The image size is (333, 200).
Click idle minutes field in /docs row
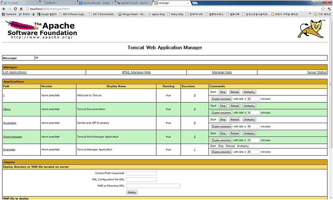tap(253, 113)
